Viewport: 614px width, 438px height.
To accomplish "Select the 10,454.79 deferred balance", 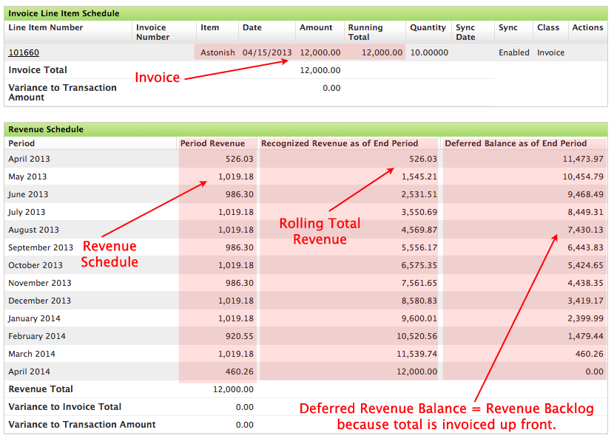I will coord(583,177).
